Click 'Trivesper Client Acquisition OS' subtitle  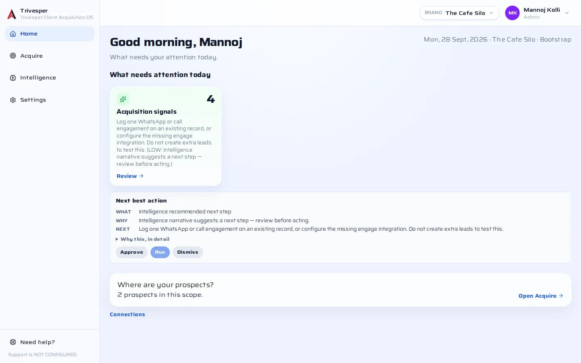56,17
